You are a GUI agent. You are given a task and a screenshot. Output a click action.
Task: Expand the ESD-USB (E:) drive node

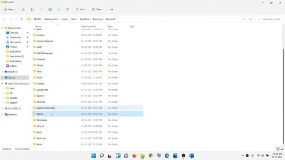[x=2, y=108]
